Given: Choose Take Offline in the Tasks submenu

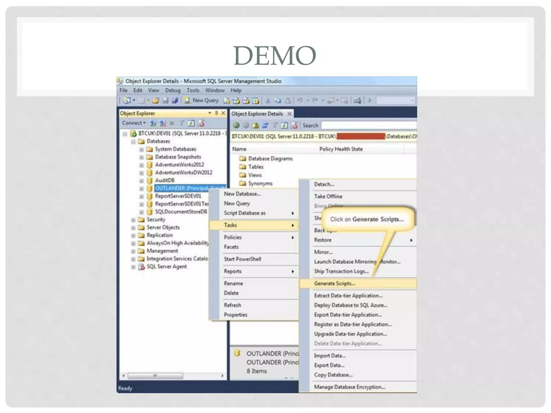Looking at the screenshot, I should point(358,196).
